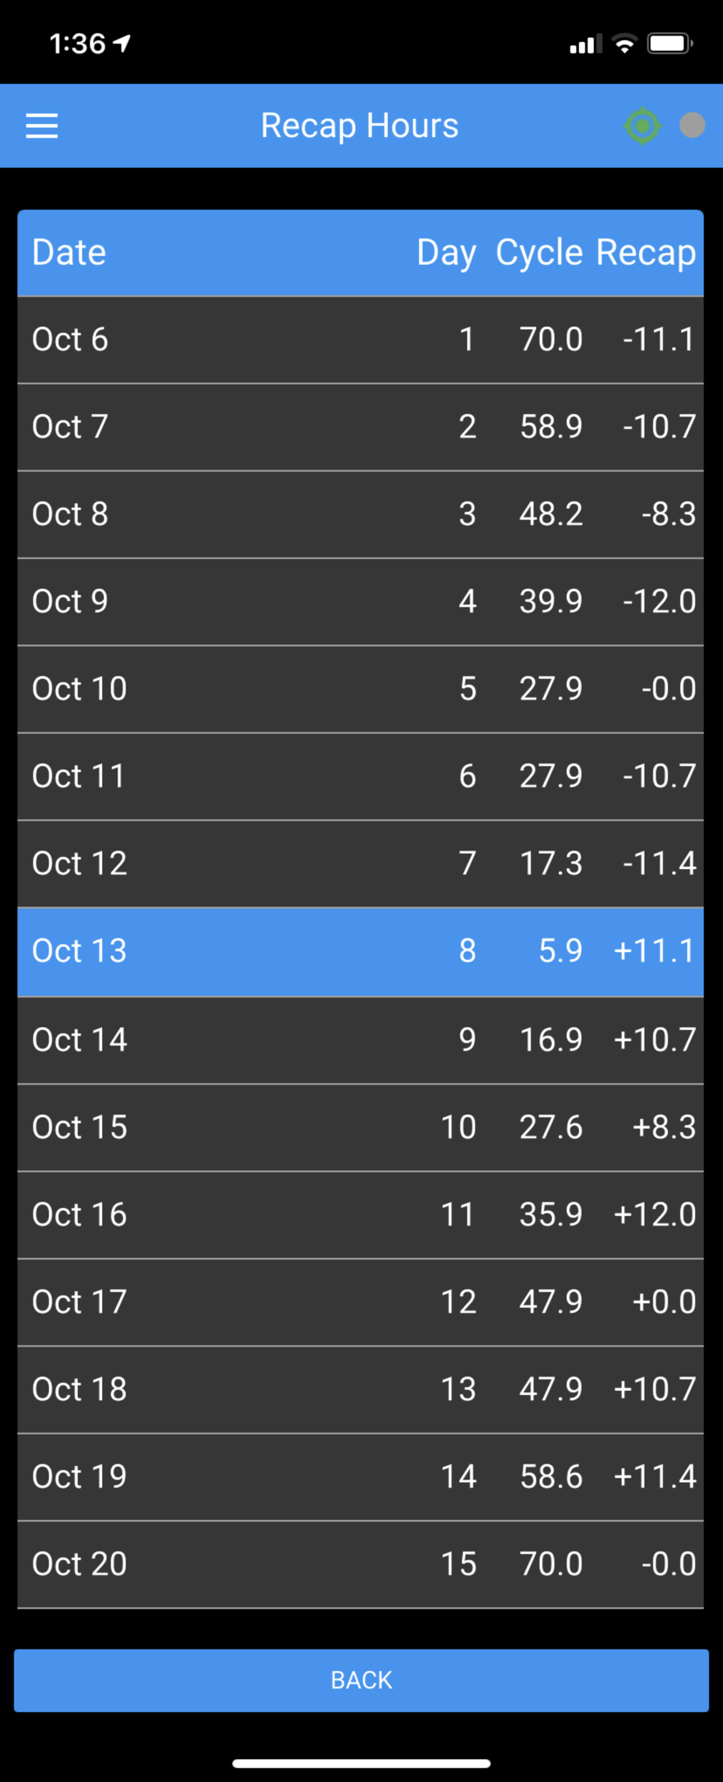Tap the Date column header
The width and height of the screenshot is (723, 1782).
click(x=69, y=253)
